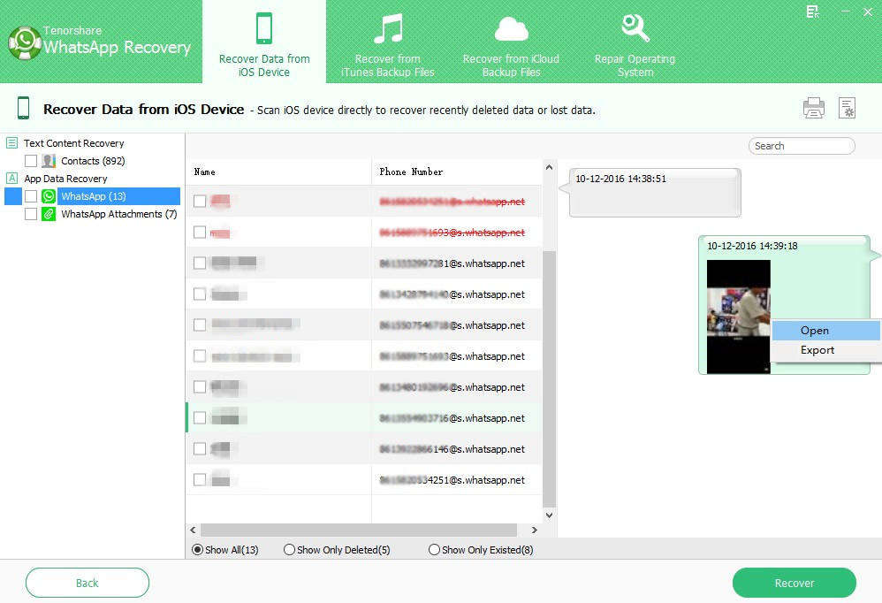
Task: Click the Contacts icon in sidebar
Action: click(49, 161)
